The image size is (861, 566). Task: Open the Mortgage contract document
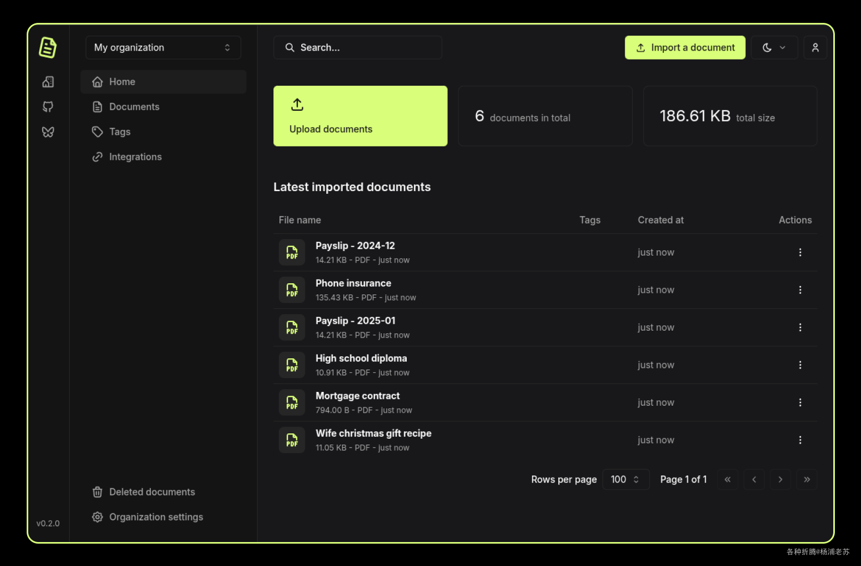(x=357, y=396)
